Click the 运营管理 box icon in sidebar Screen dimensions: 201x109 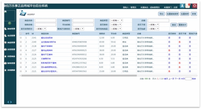coord(5,49)
